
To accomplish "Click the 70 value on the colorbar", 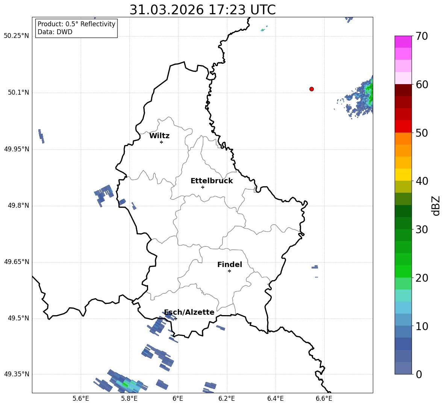I will point(422,36).
